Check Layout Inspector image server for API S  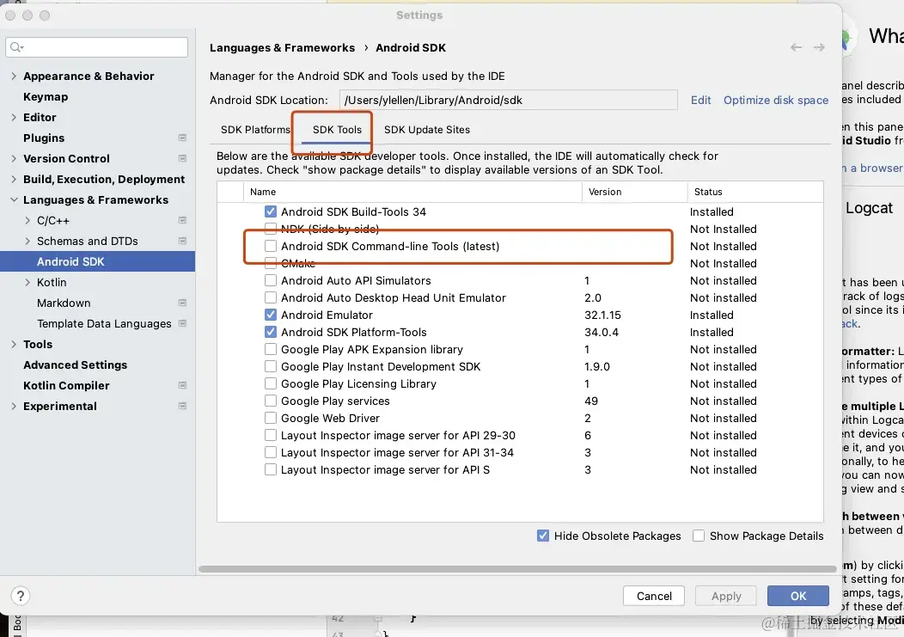click(x=271, y=469)
